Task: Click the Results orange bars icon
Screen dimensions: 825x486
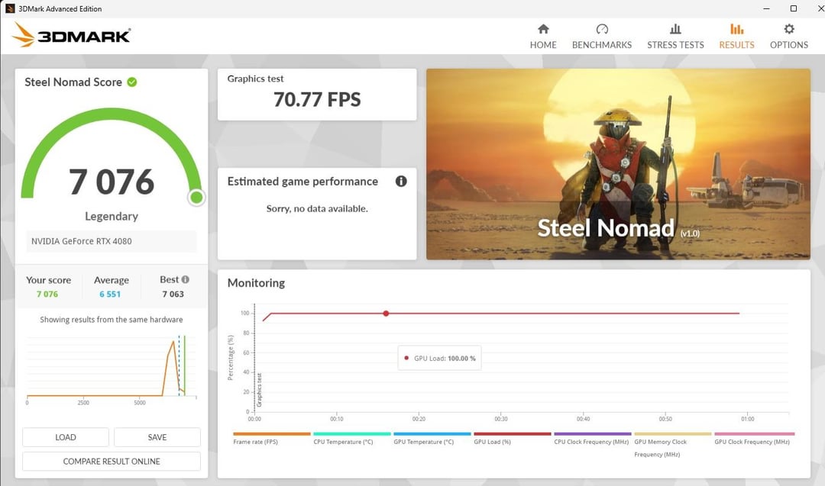Action: (x=736, y=29)
